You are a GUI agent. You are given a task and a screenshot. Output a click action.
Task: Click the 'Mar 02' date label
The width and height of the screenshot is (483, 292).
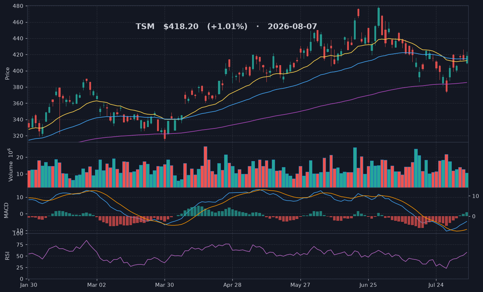[97, 286]
